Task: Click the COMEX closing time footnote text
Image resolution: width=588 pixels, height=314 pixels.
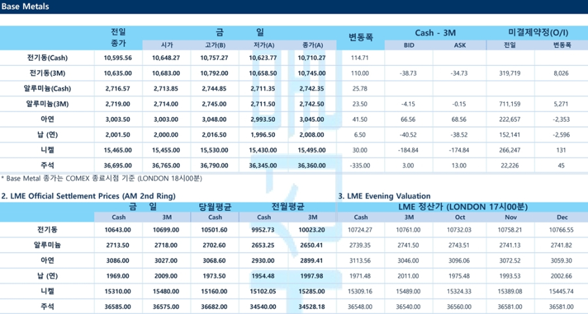Action: 102,178
